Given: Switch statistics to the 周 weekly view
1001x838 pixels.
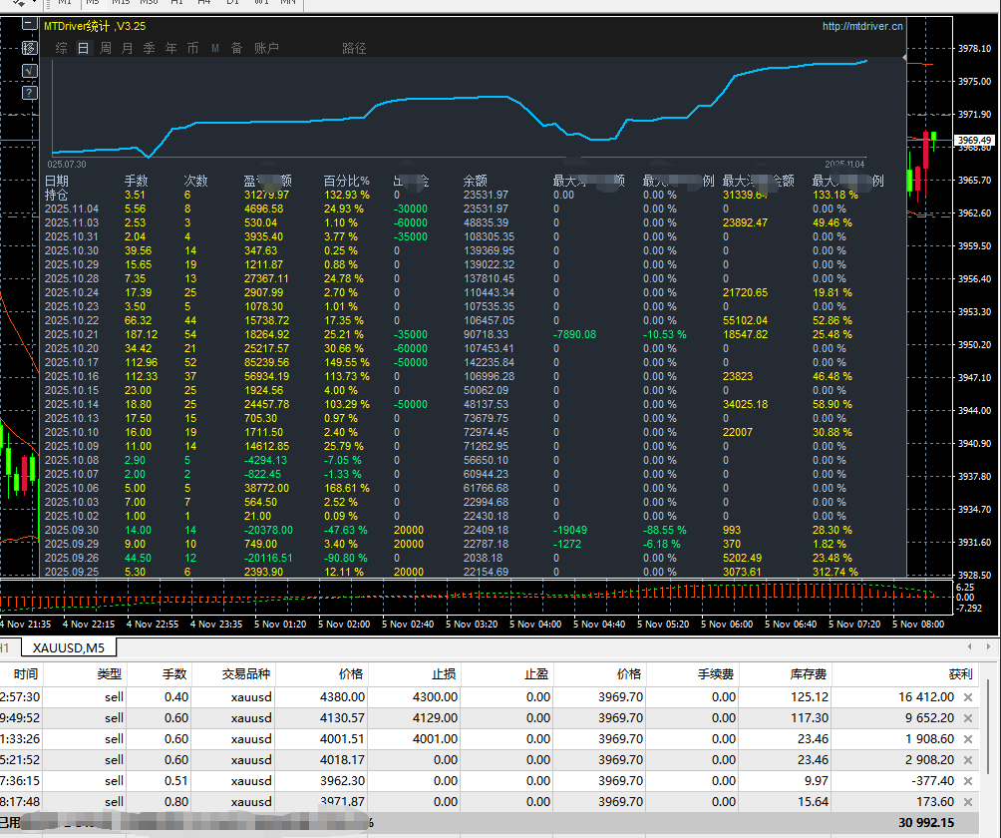Looking at the screenshot, I should 106,48.
